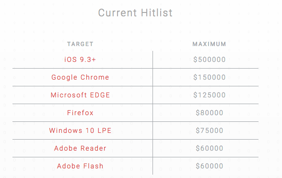Click the $500000 maximum payout

point(209,59)
